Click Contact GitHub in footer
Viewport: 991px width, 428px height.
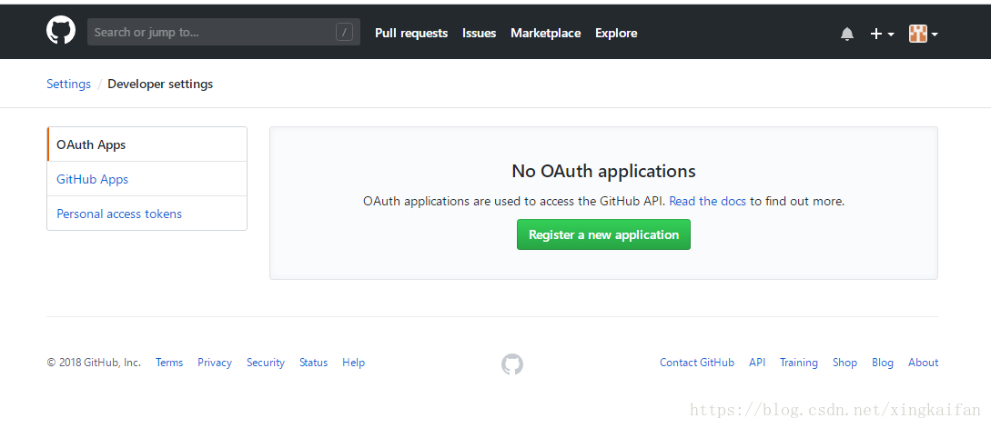697,363
